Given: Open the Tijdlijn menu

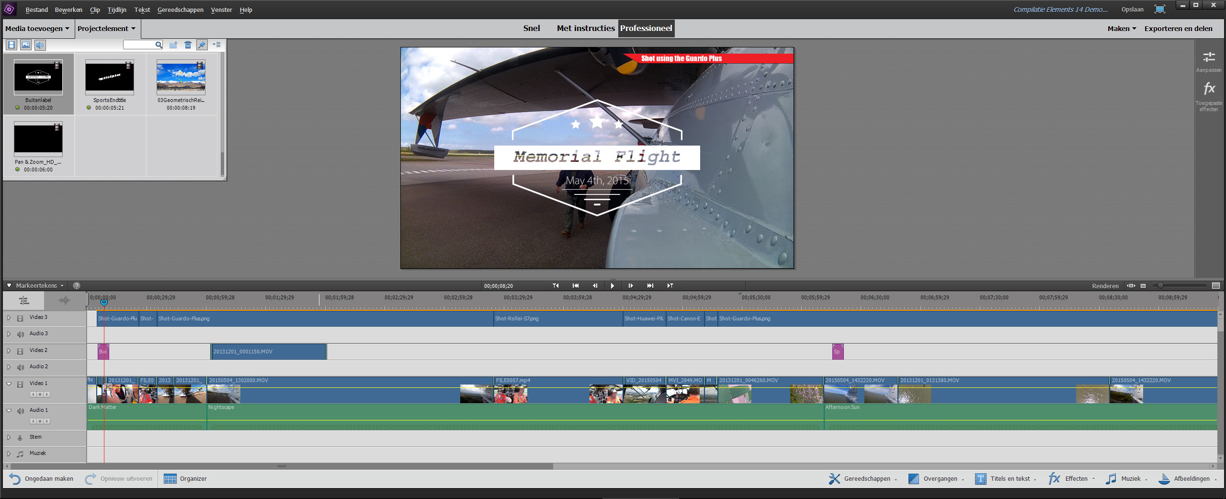Looking at the screenshot, I should [x=117, y=10].
